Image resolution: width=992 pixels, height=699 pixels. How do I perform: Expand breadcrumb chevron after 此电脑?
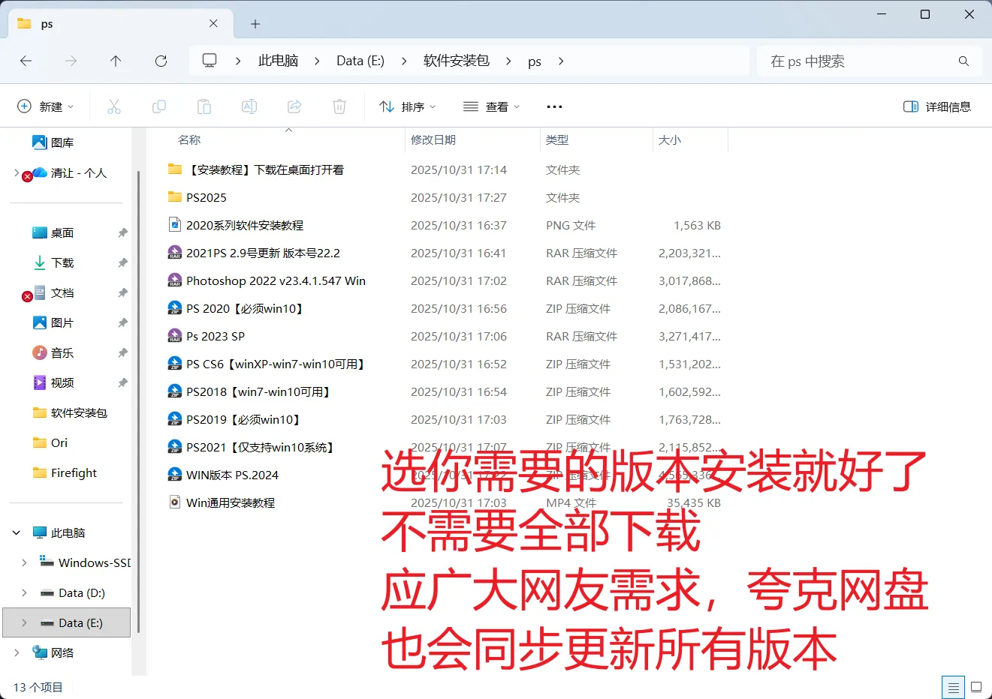click(x=317, y=61)
